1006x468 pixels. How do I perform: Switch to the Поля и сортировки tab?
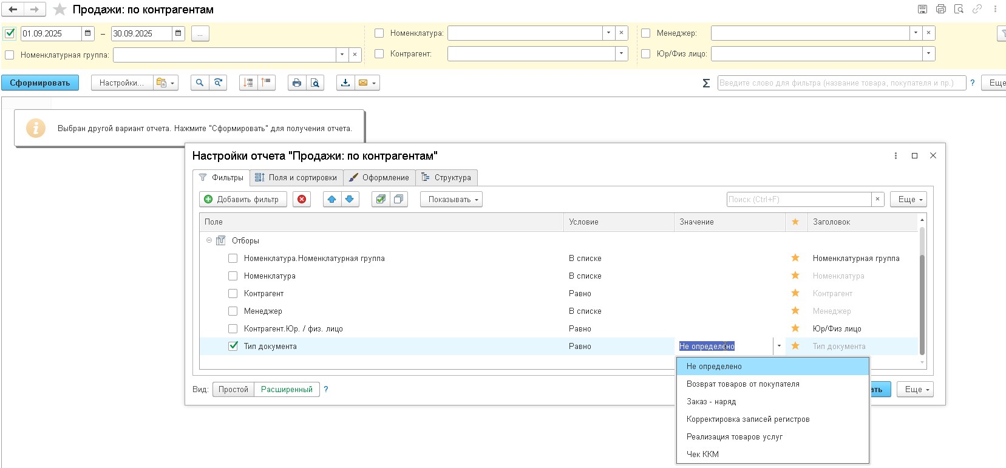pyautogui.click(x=296, y=177)
